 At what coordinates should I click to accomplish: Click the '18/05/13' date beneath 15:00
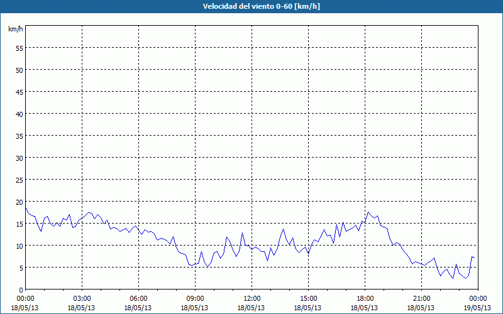[x=307, y=308]
